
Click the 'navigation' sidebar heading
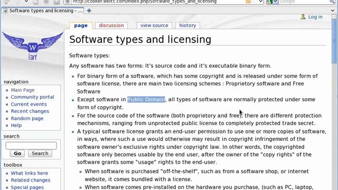16,82
